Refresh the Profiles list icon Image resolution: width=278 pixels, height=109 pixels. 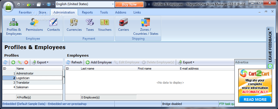[5, 62]
